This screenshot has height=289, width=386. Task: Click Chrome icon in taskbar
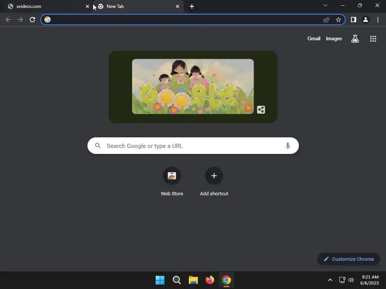[x=227, y=280]
